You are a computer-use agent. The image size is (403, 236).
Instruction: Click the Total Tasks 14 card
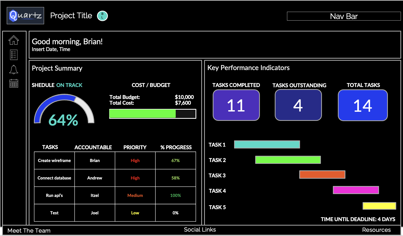[x=363, y=105]
